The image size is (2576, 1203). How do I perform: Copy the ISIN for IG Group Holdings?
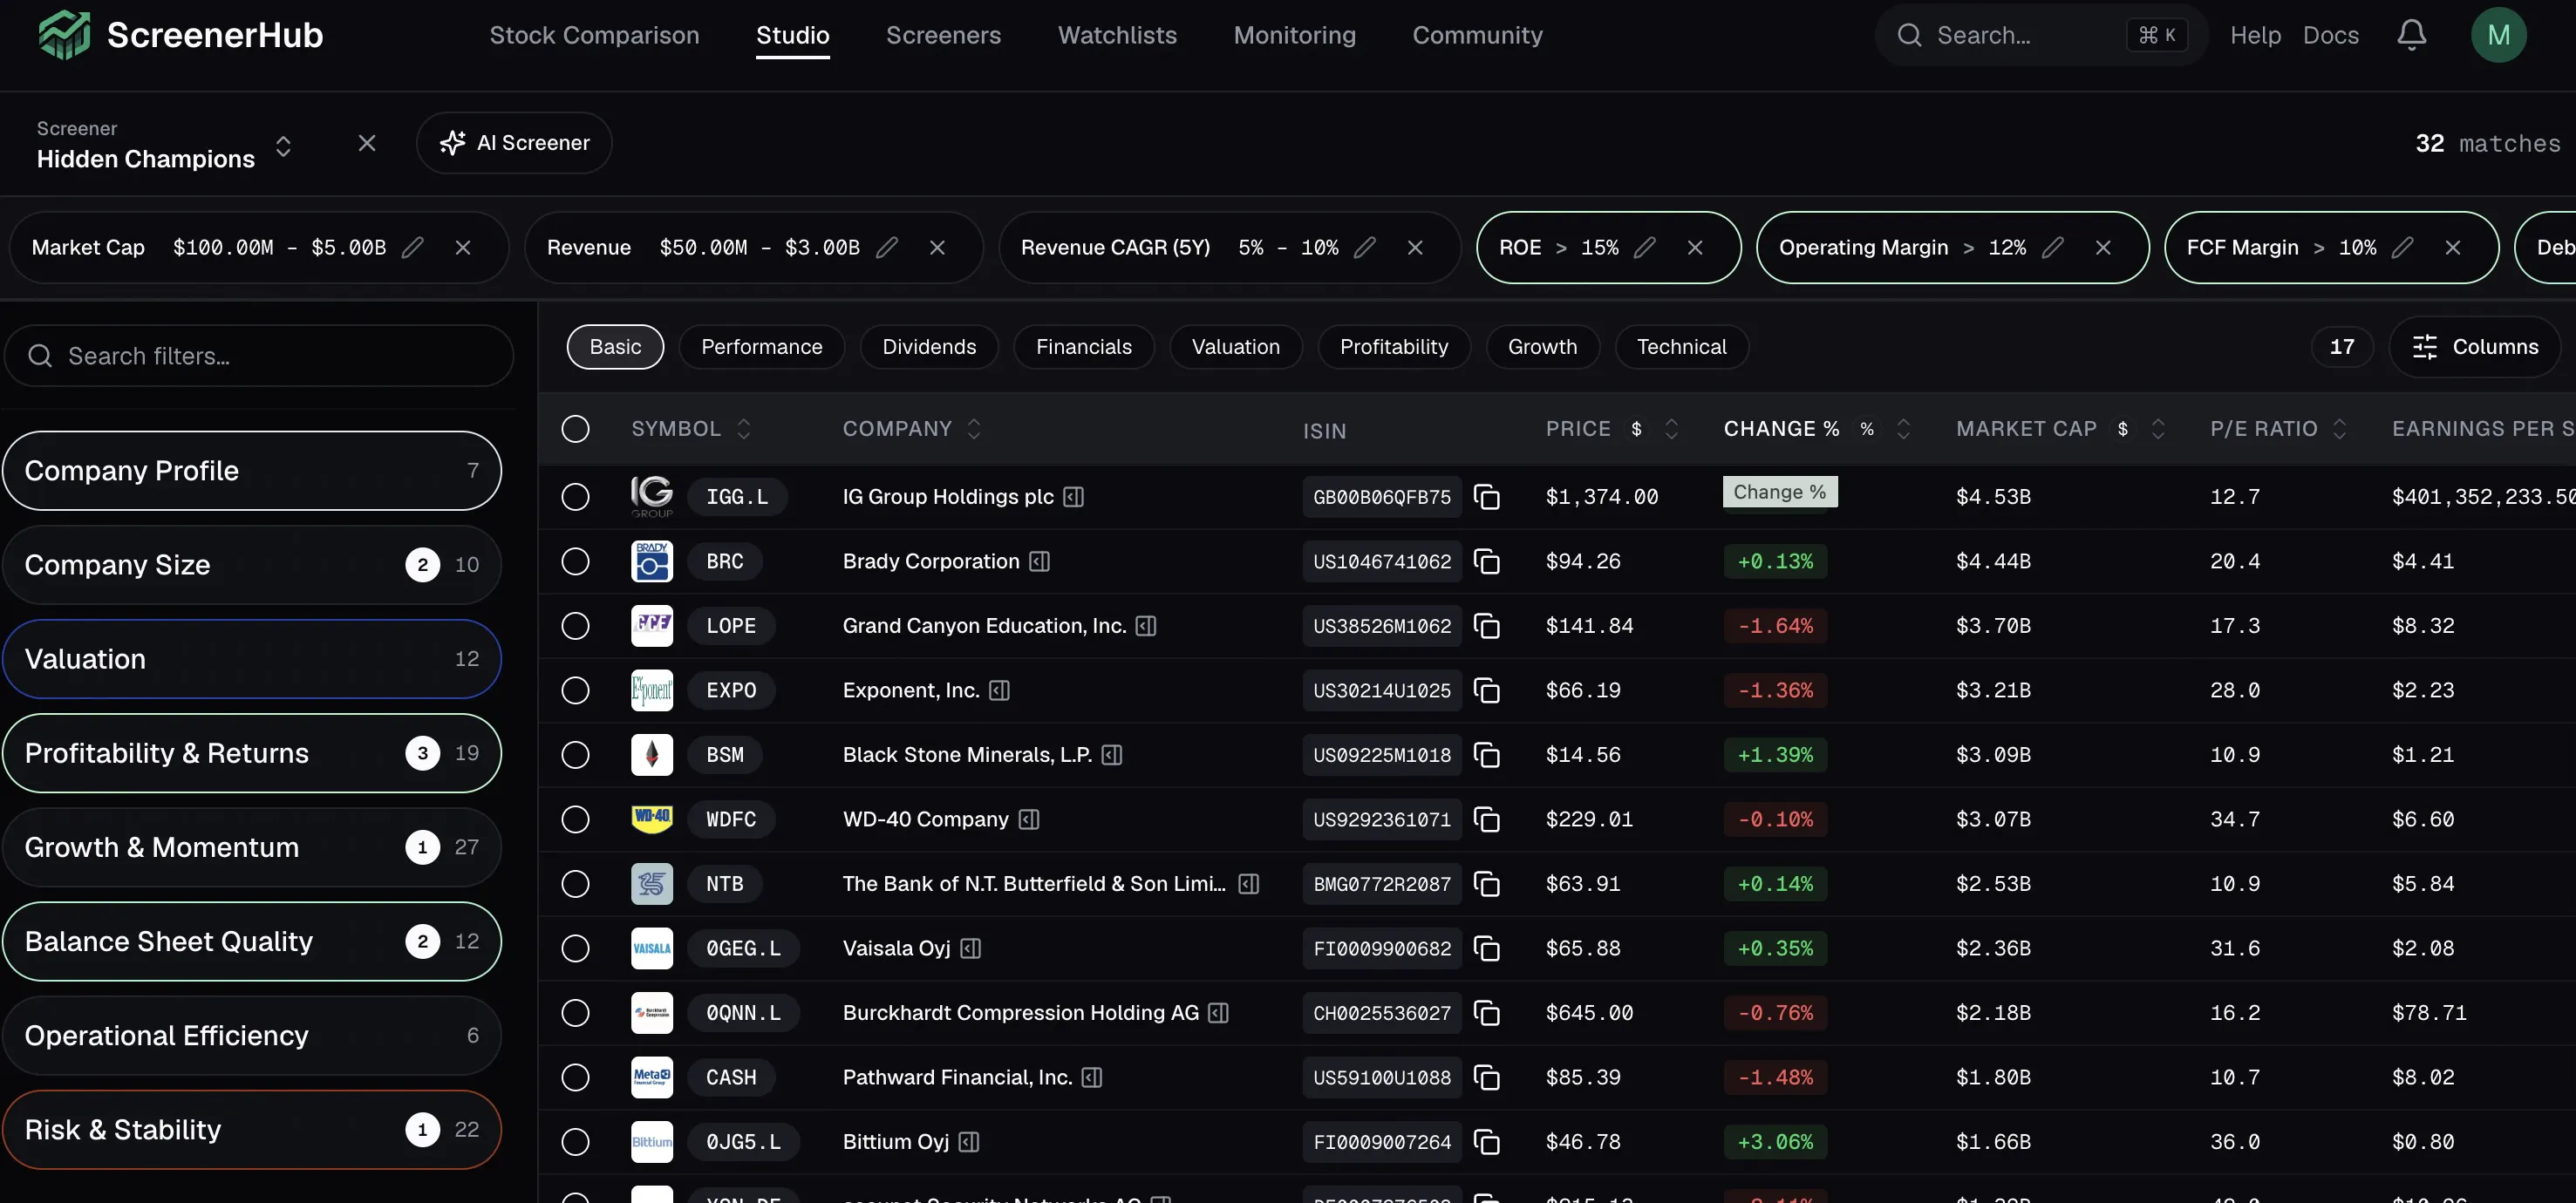(x=1487, y=497)
